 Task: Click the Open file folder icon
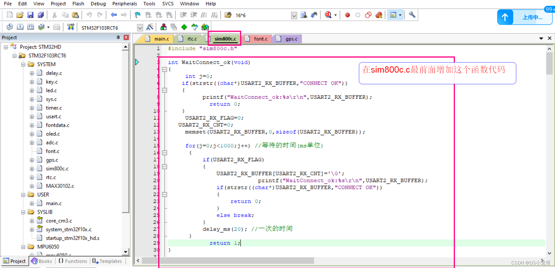pos(20,15)
